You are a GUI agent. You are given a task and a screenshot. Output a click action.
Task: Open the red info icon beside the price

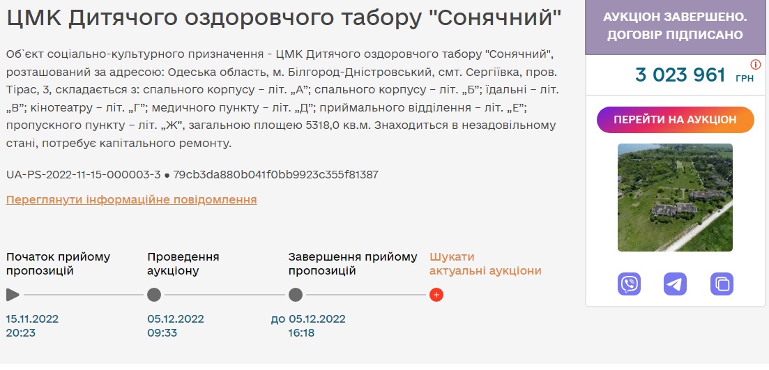click(755, 65)
